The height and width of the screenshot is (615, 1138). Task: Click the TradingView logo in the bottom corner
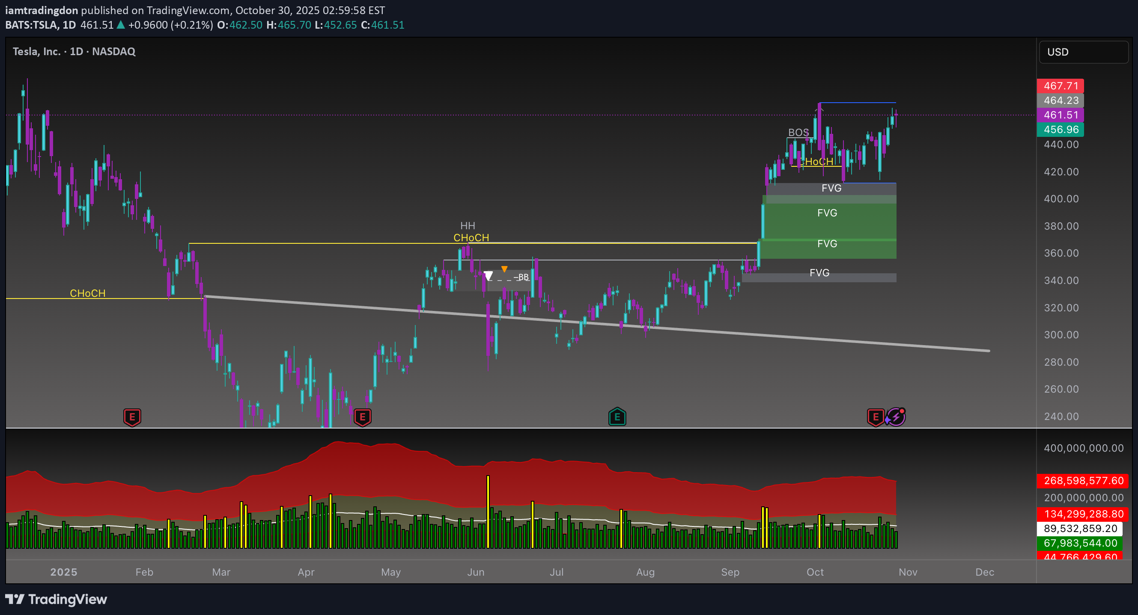click(x=56, y=600)
